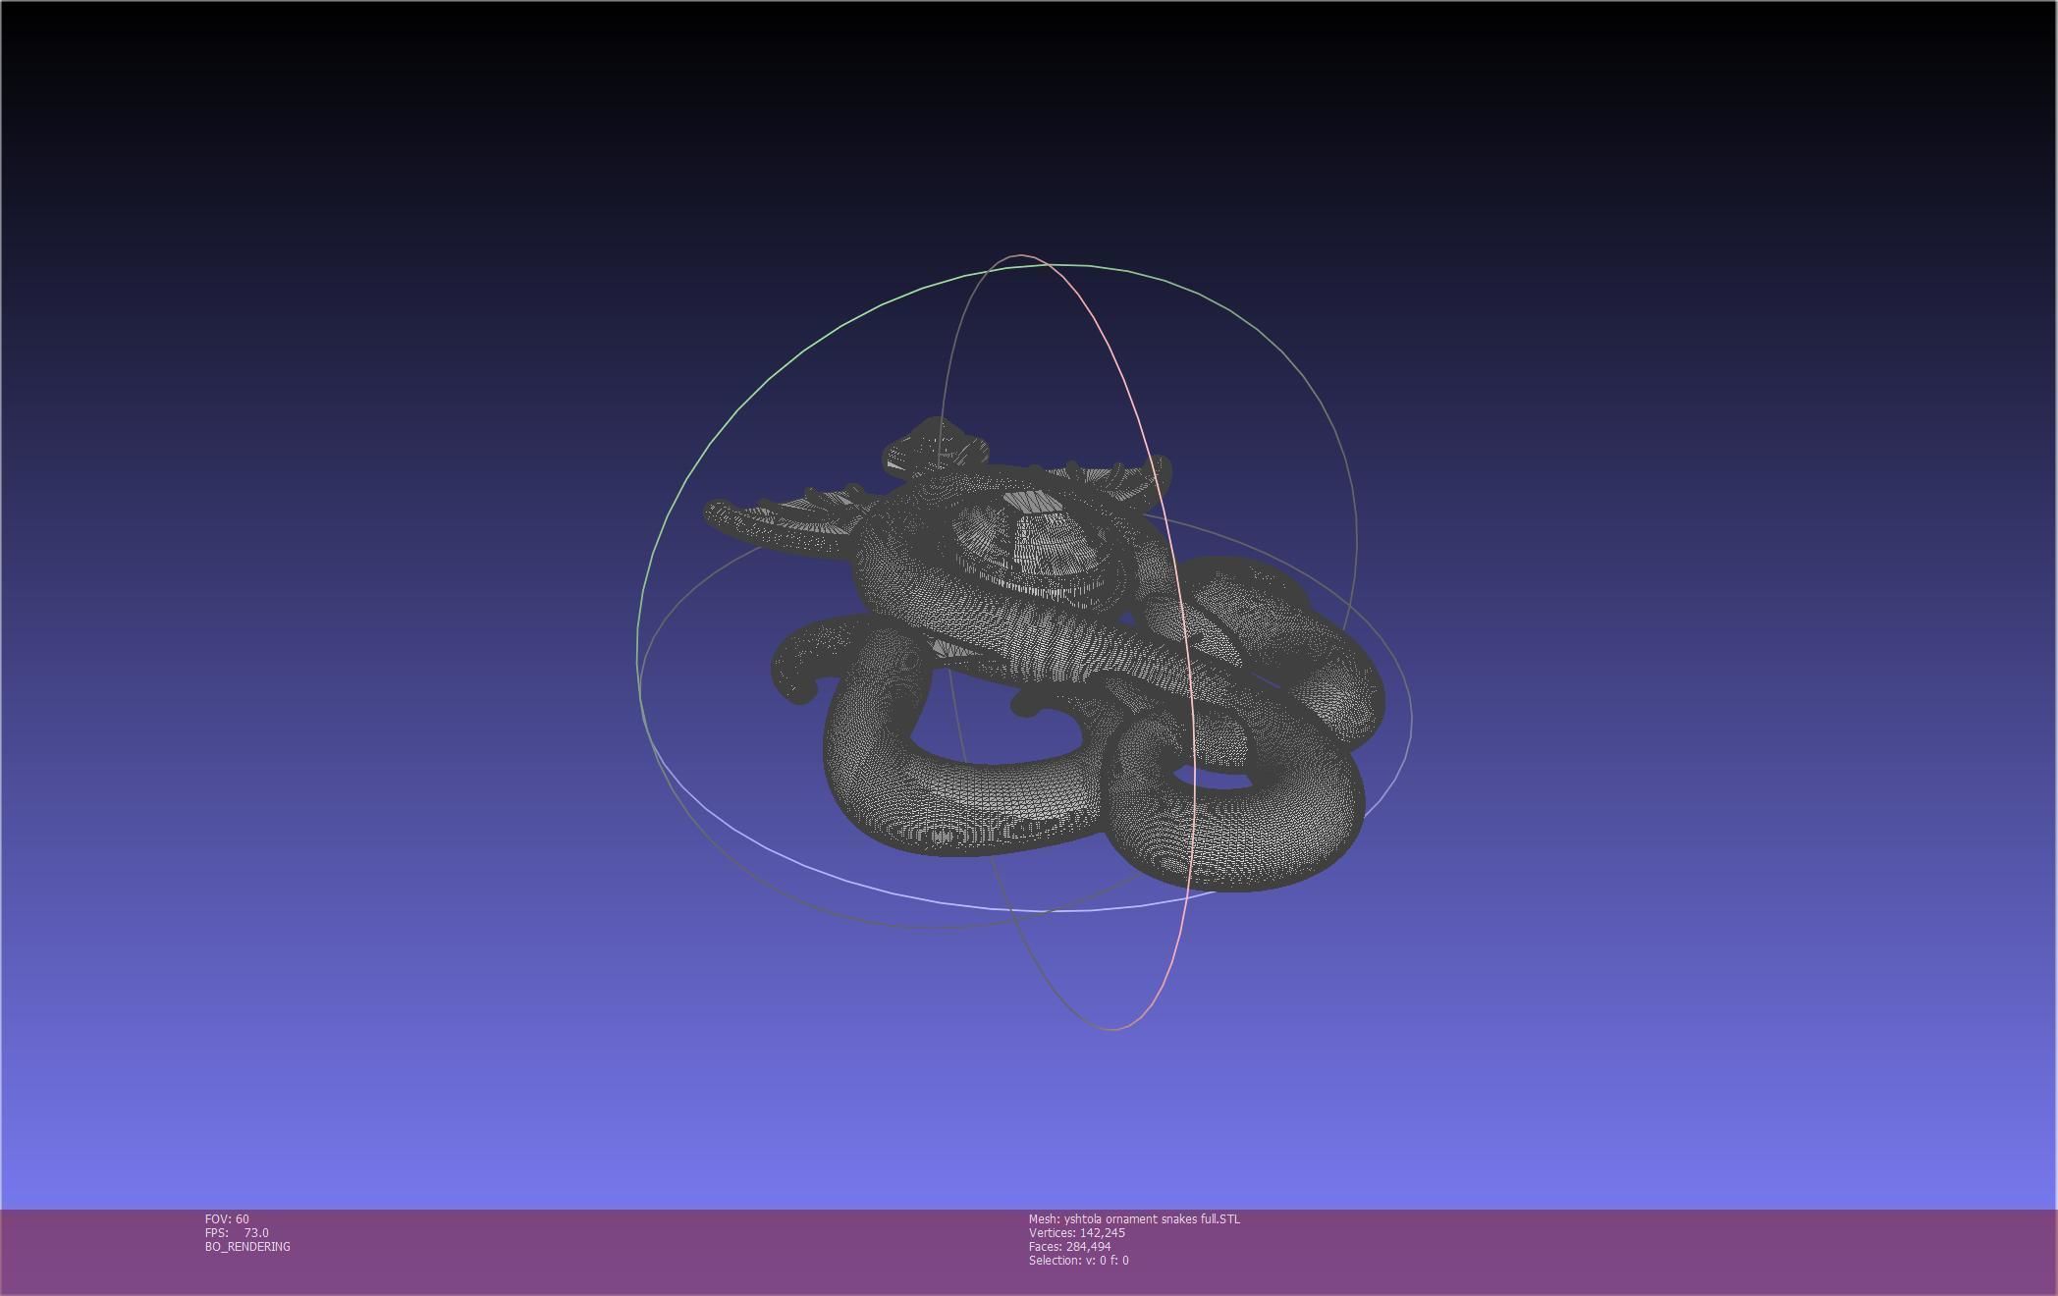Image resolution: width=2058 pixels, height=1296 pixels.
Task: Click the FPS: 73.0 readout
Action: 237,1233
